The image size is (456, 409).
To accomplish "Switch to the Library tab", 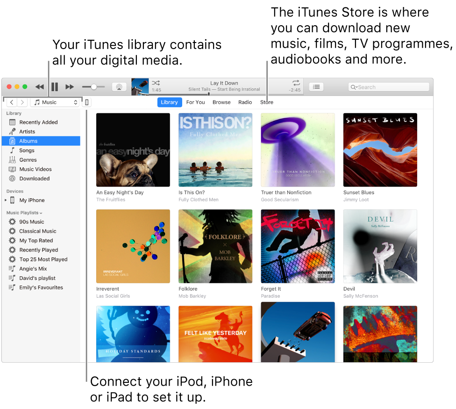I will 169,102.
